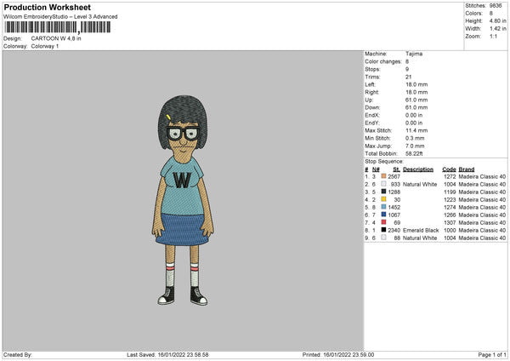Click the 'St.' column header

[396, 169]
